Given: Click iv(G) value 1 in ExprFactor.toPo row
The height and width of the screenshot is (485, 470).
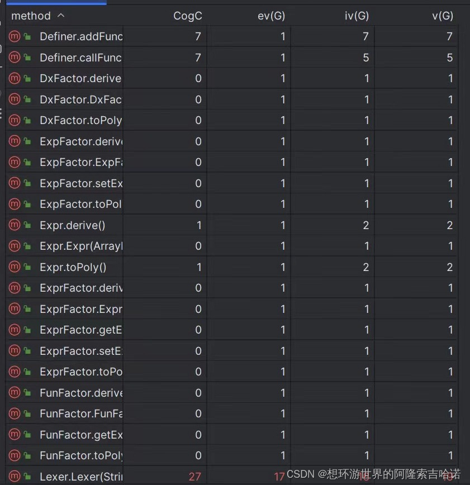Looking at the screenshot, I should tap(367, 372).
